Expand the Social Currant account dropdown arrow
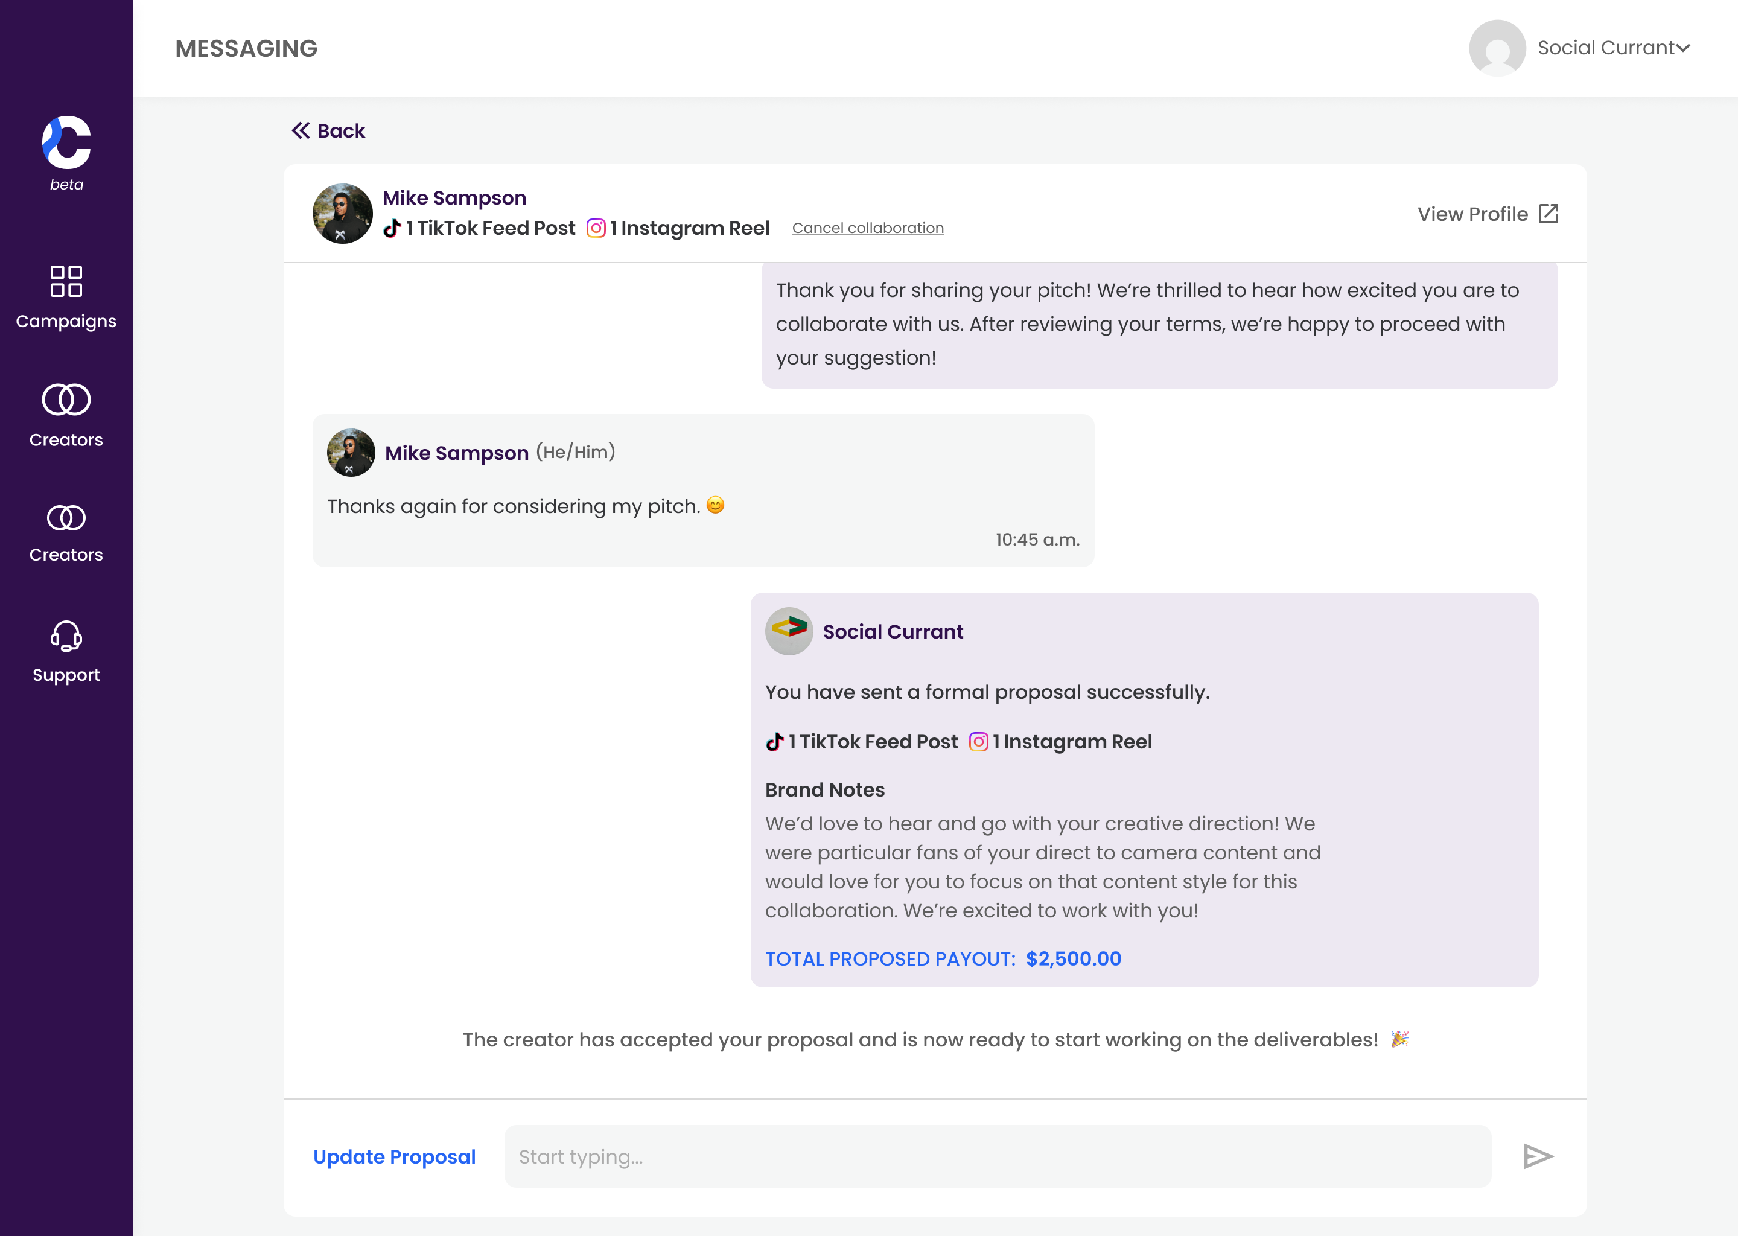Screen dimensions: 1738x1236 1683,48
